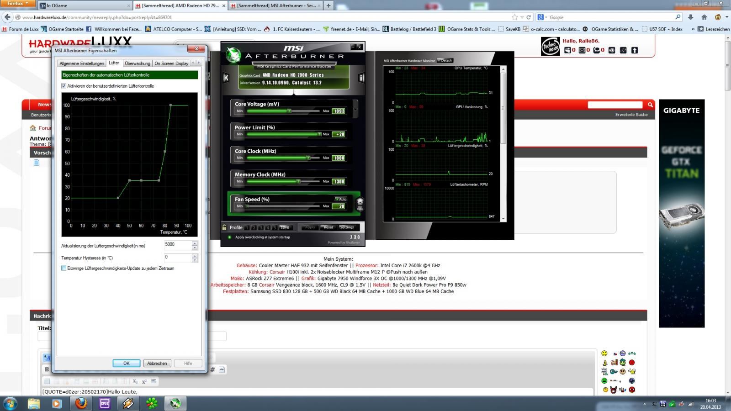The image size is (731, 411).
Task: Select the Lüfter tab
Action: pos(114,63)
